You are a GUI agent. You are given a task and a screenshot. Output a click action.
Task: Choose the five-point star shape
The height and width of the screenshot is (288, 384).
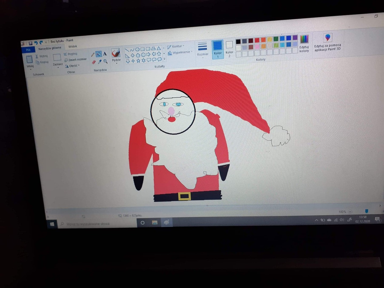pyautogui.click(x=138, y=61)
